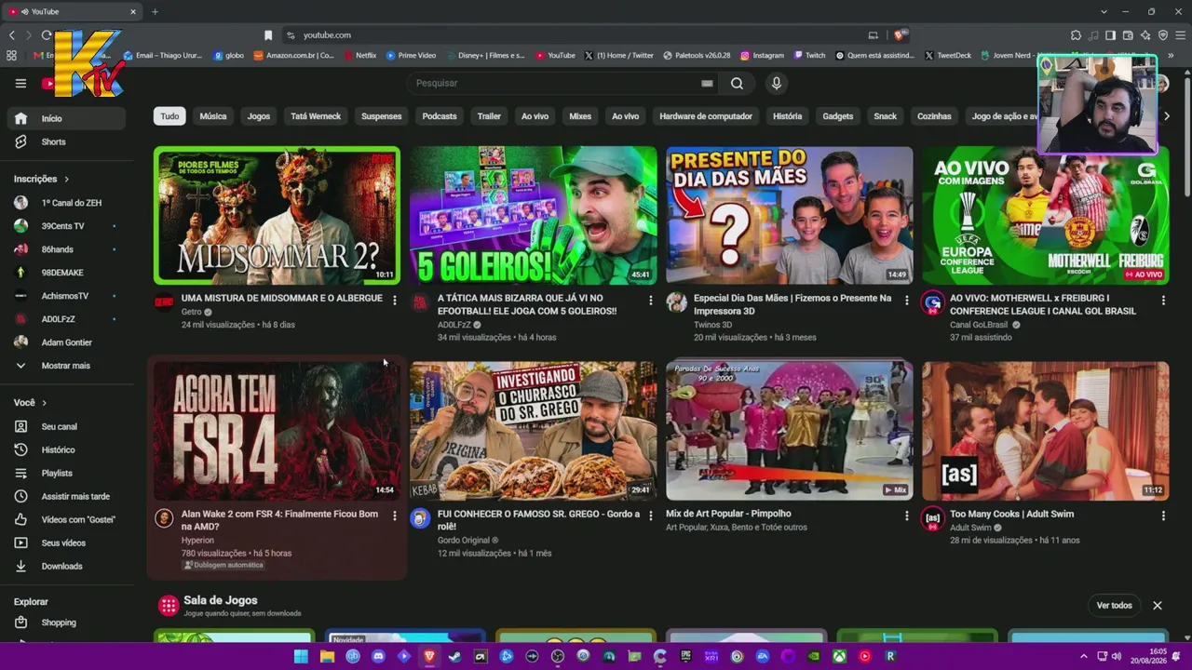
Task: Select the Música filter chip
Action: click(213, 116)
